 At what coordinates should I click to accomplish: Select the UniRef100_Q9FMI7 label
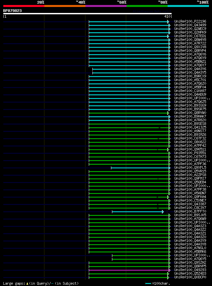pos(190,179)
